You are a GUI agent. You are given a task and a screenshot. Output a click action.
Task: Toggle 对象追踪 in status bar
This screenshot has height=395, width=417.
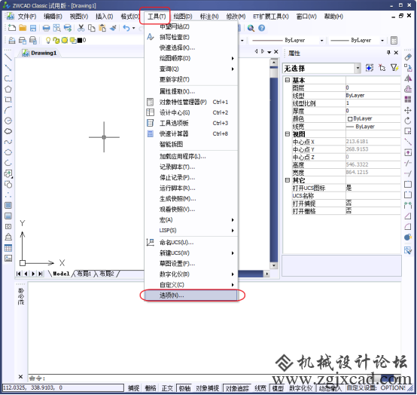(237, 388)
